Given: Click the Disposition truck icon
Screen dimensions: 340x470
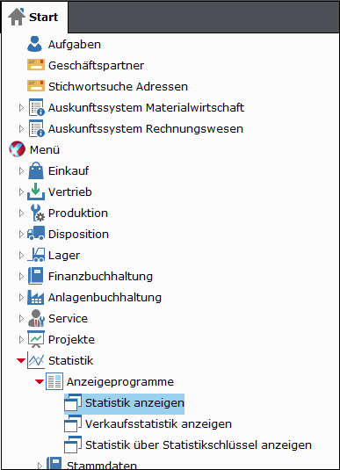Looking at the screenshot, I should point(36,234).
